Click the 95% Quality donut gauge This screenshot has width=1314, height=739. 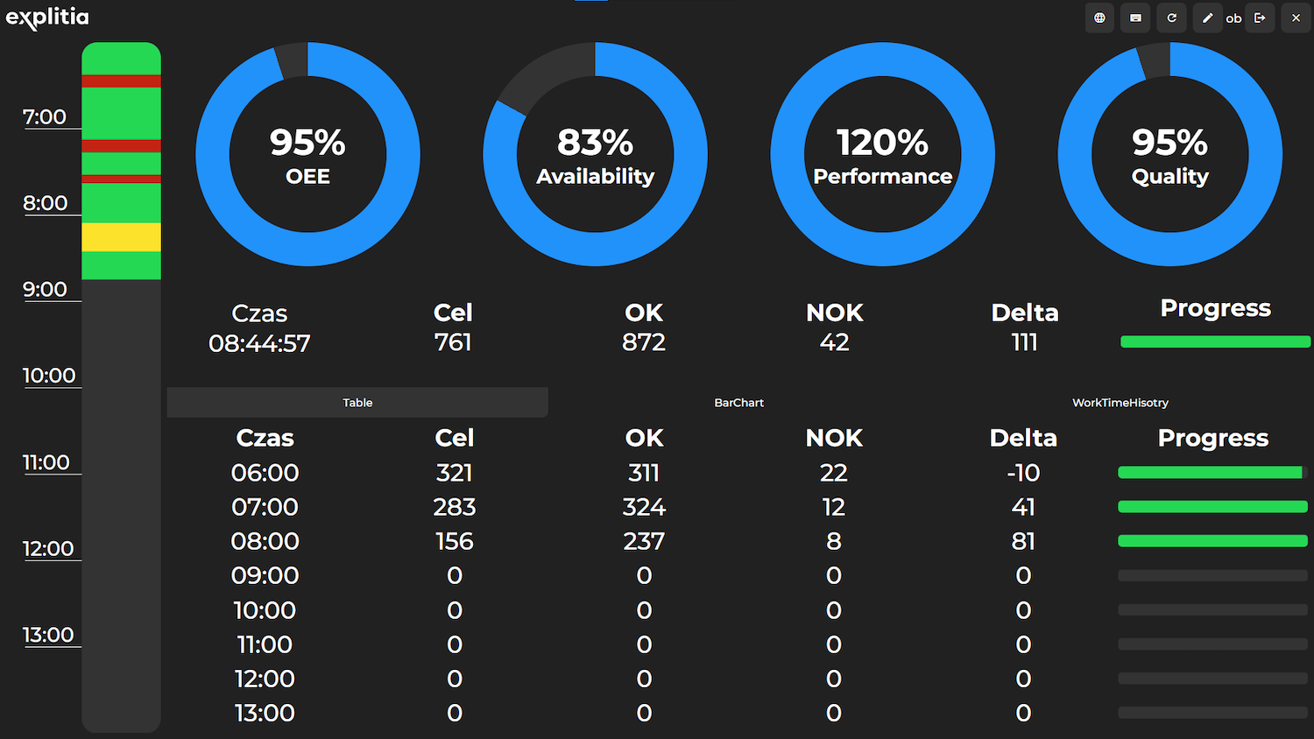(x=1169, y=154)
